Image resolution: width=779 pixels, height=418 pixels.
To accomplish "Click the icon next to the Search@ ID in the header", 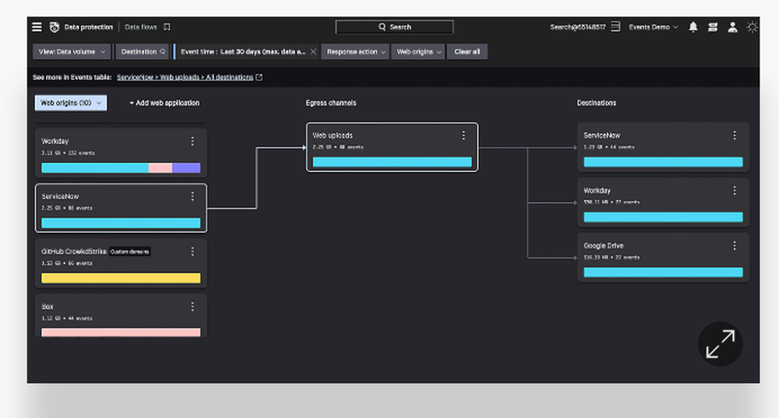I will tap(615, 26).
